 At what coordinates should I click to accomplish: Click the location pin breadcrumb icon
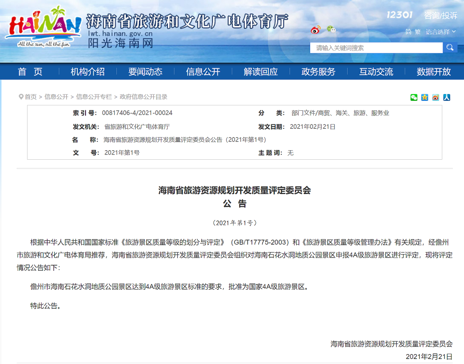(x=21, y=97)
